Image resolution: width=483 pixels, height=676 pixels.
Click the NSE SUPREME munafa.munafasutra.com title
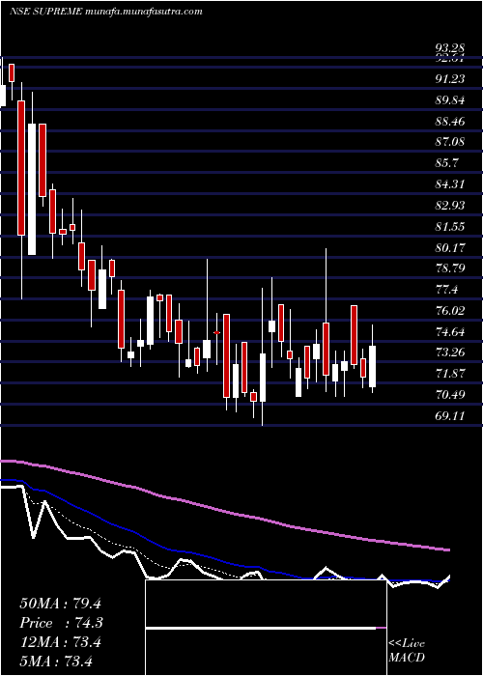pyautogui.click(x=105, y=12)
